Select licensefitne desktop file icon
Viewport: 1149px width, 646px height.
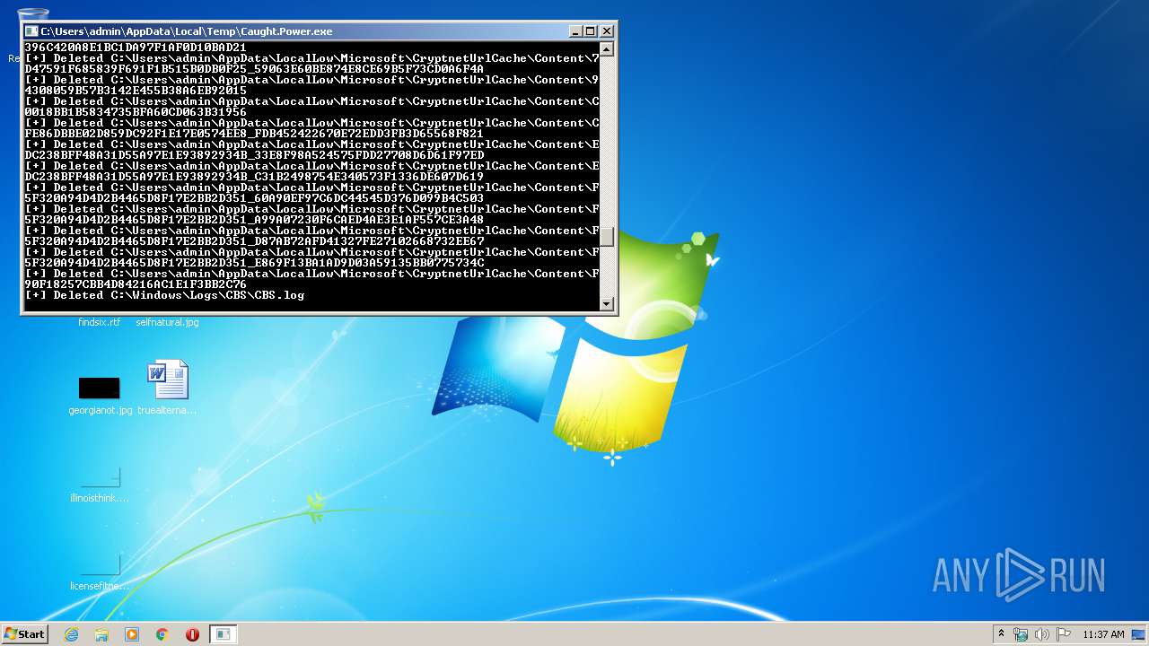[x=100, y=572]
